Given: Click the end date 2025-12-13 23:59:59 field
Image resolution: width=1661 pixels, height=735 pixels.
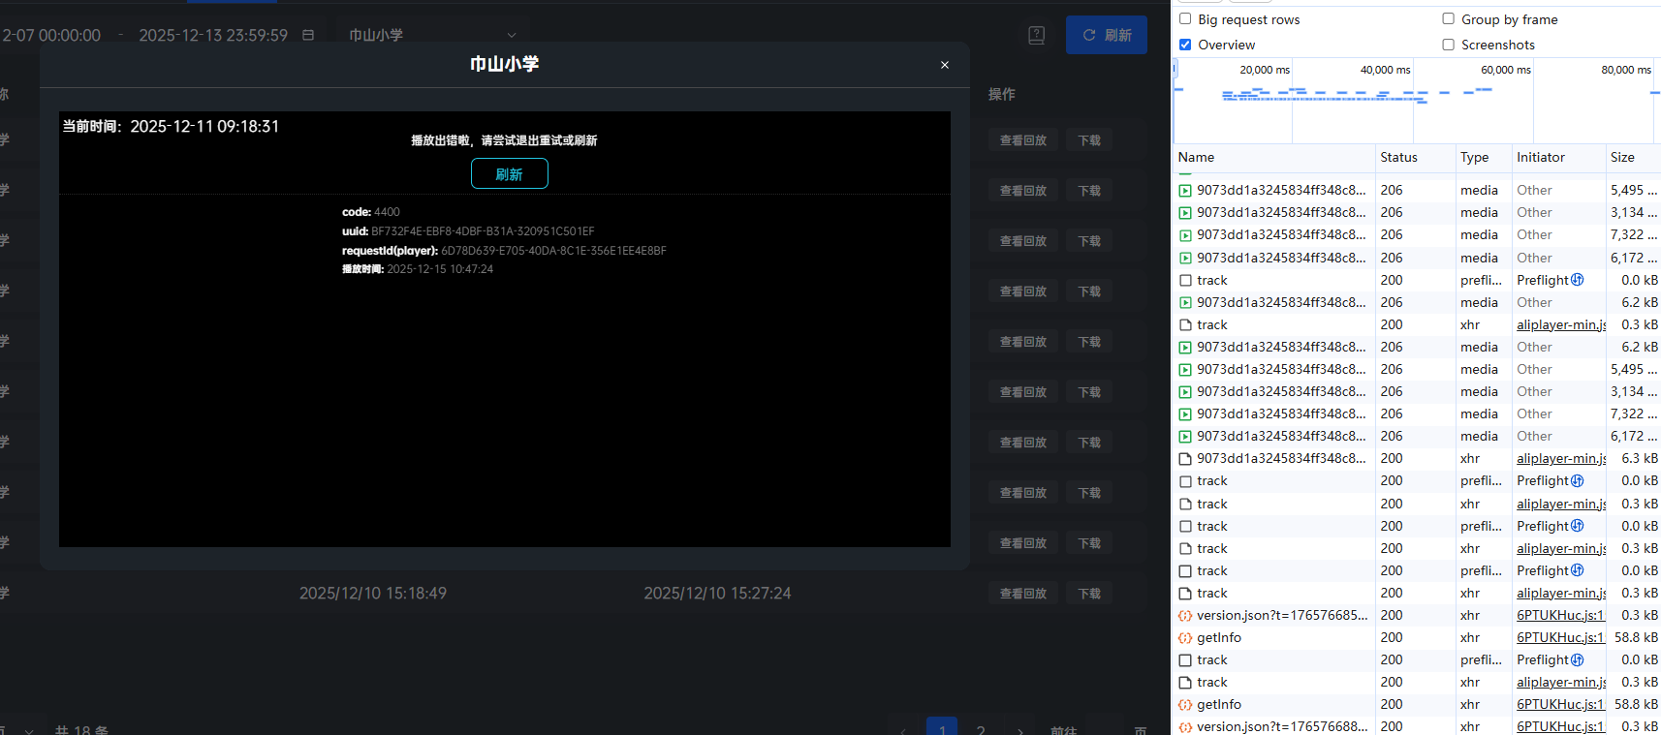Looking at the screenshot, I should click(x=213, y=35).
